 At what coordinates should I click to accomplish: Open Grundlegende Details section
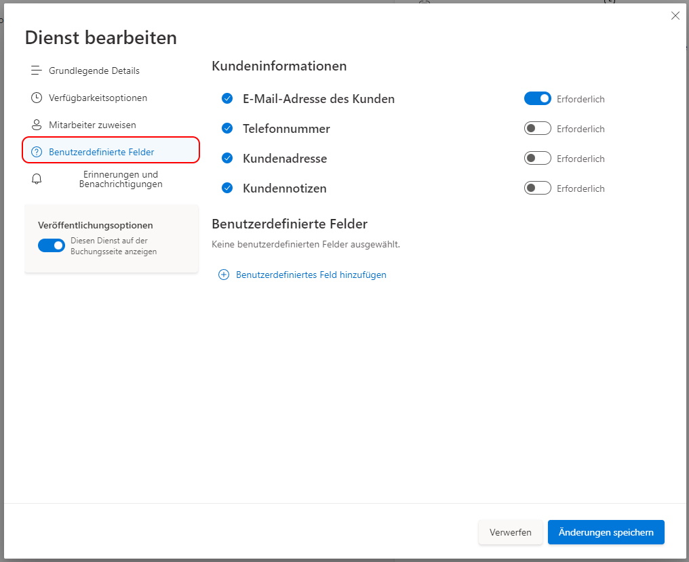[111, 71]
